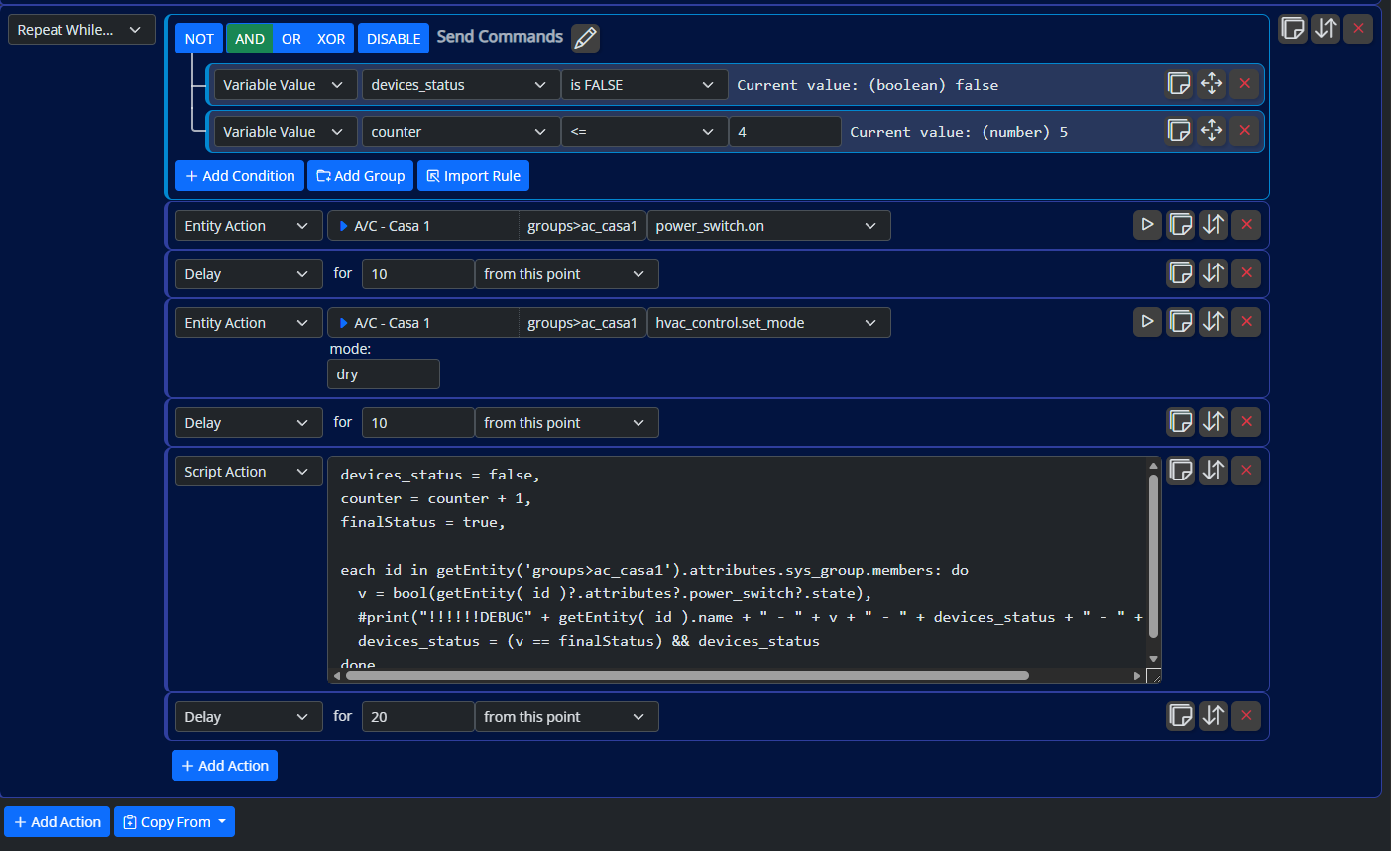Open the Copy From dropdown menu
Image resolution: width=1391 pixels, height=851 pixels.
pos(174,822)
